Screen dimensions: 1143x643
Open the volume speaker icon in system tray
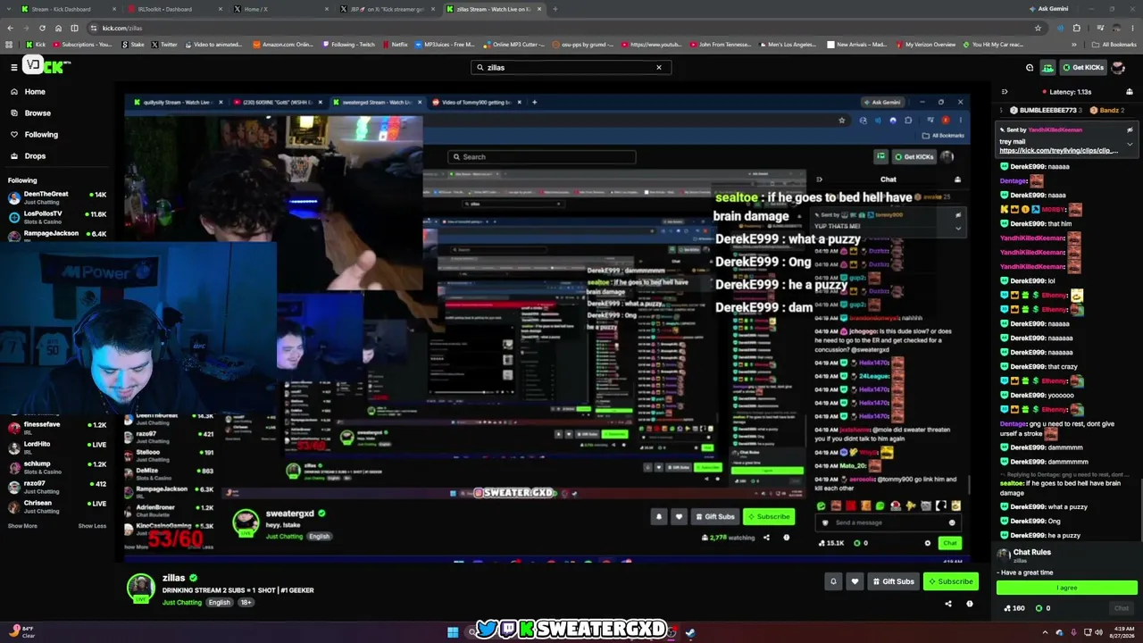tap(1099, 632)
